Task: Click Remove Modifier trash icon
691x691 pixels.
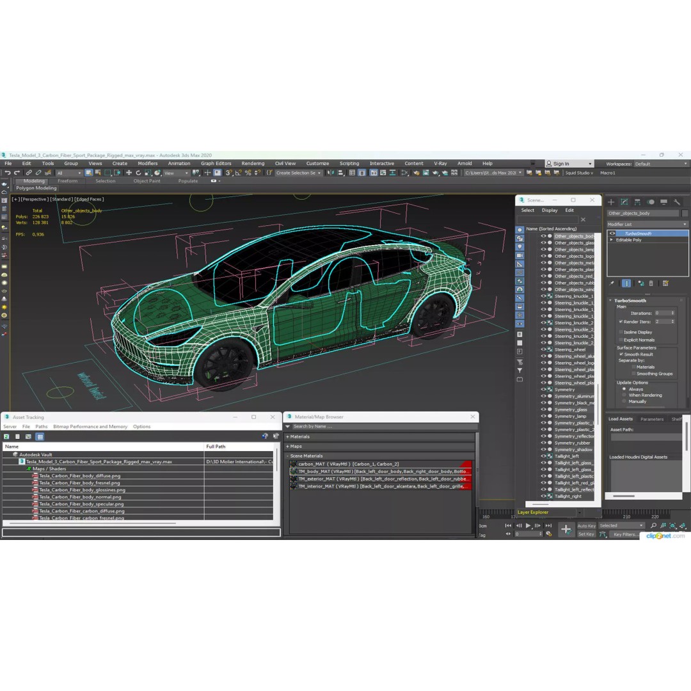Action: point(651,283)
